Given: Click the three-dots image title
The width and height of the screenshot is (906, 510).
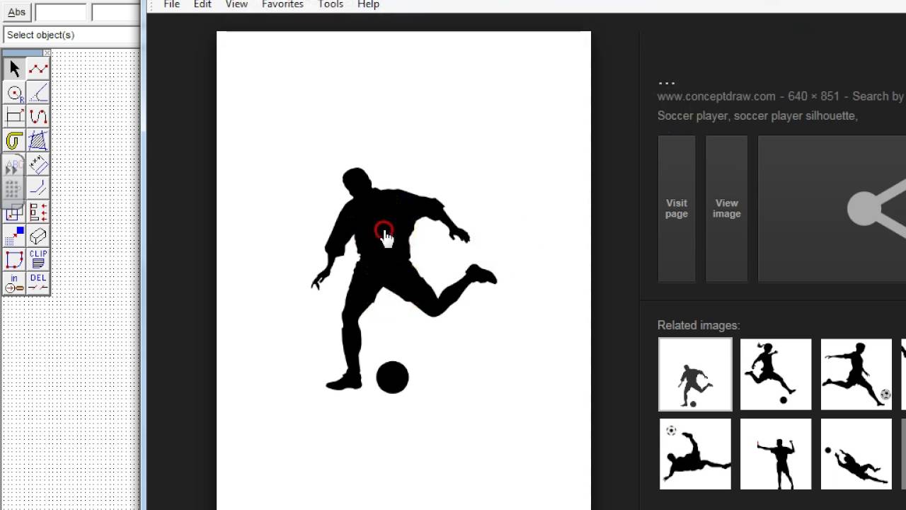Looking at the screenshot, I should coord(666,81).
